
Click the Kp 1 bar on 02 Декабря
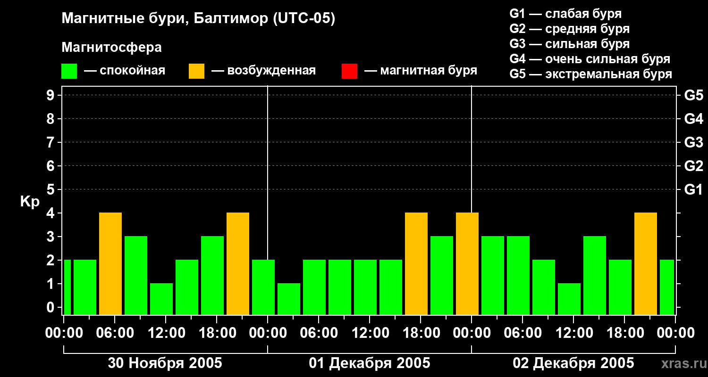point(569,299)
